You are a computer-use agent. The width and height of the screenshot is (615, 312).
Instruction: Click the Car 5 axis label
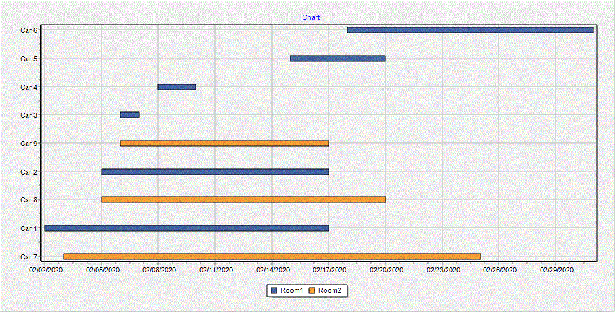pyautogui.click(x=29, y=58)
